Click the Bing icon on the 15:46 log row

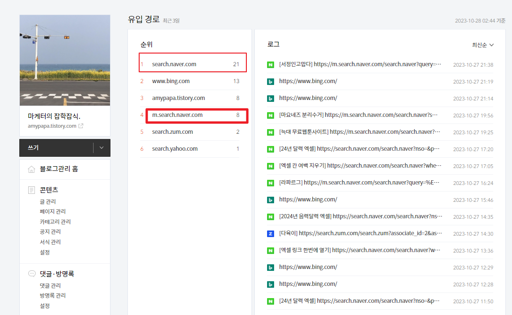[x=270, y=200]
